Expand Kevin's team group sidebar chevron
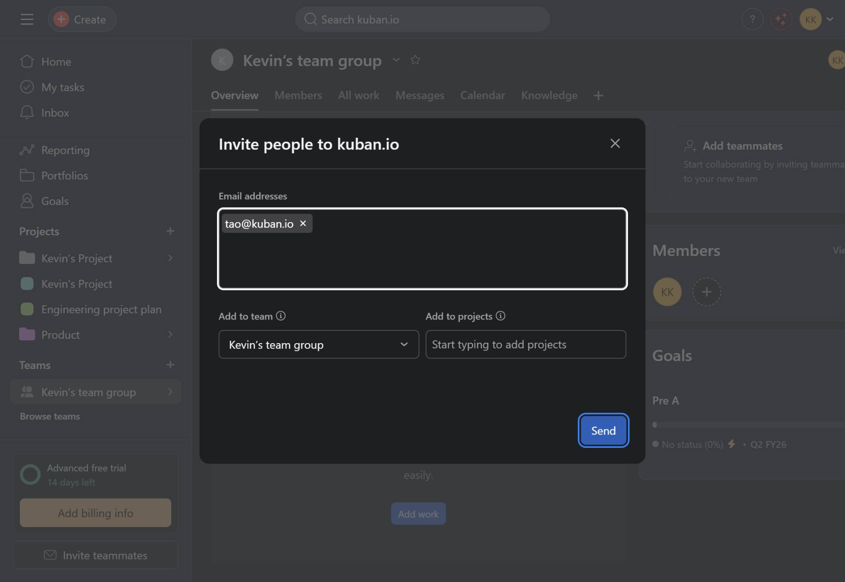 170,392
